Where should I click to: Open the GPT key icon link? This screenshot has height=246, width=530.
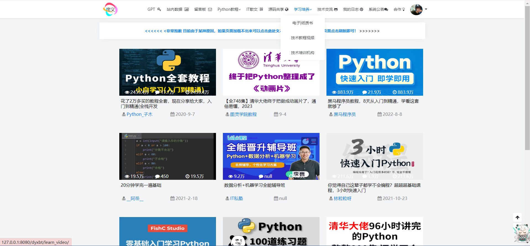tap(159, 9)
